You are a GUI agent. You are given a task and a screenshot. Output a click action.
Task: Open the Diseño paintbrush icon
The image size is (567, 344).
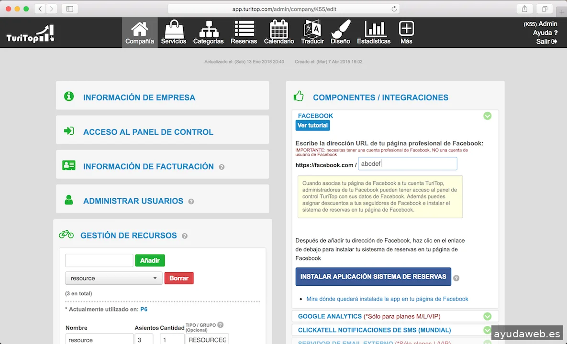pyautogui.click(x=340, y=30)
